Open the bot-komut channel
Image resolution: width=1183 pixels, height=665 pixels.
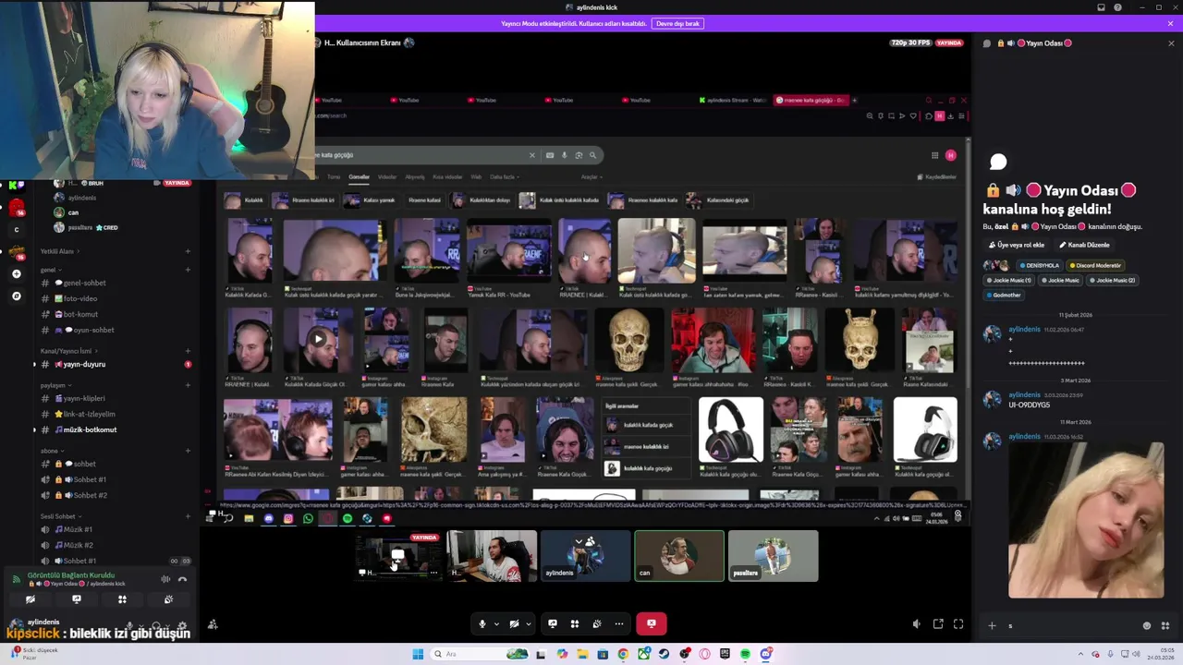(x=80, y=314)
